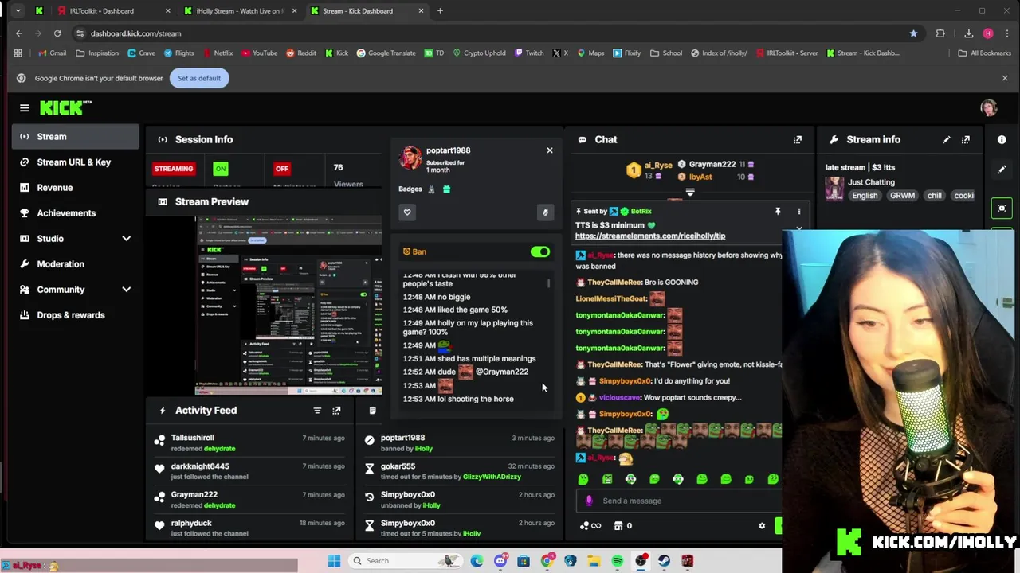Click the English stream tag
1020x573 pixels.
point(864,196)
